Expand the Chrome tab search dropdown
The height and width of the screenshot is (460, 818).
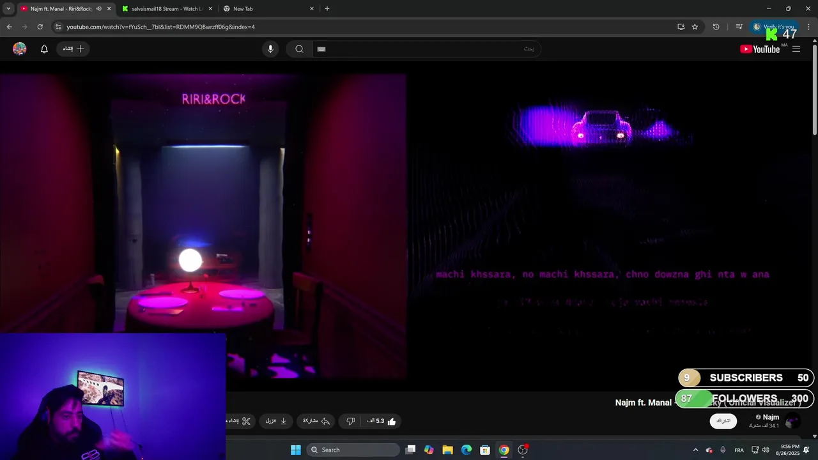pyautogui.click(x=8, y=8)
